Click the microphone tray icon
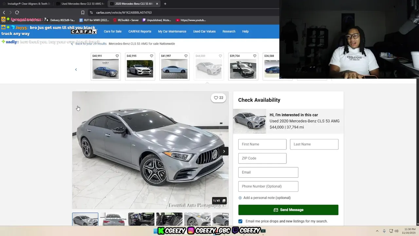This screenshot has width=419, height=236. pyautogui.click(x=384, y=231)
